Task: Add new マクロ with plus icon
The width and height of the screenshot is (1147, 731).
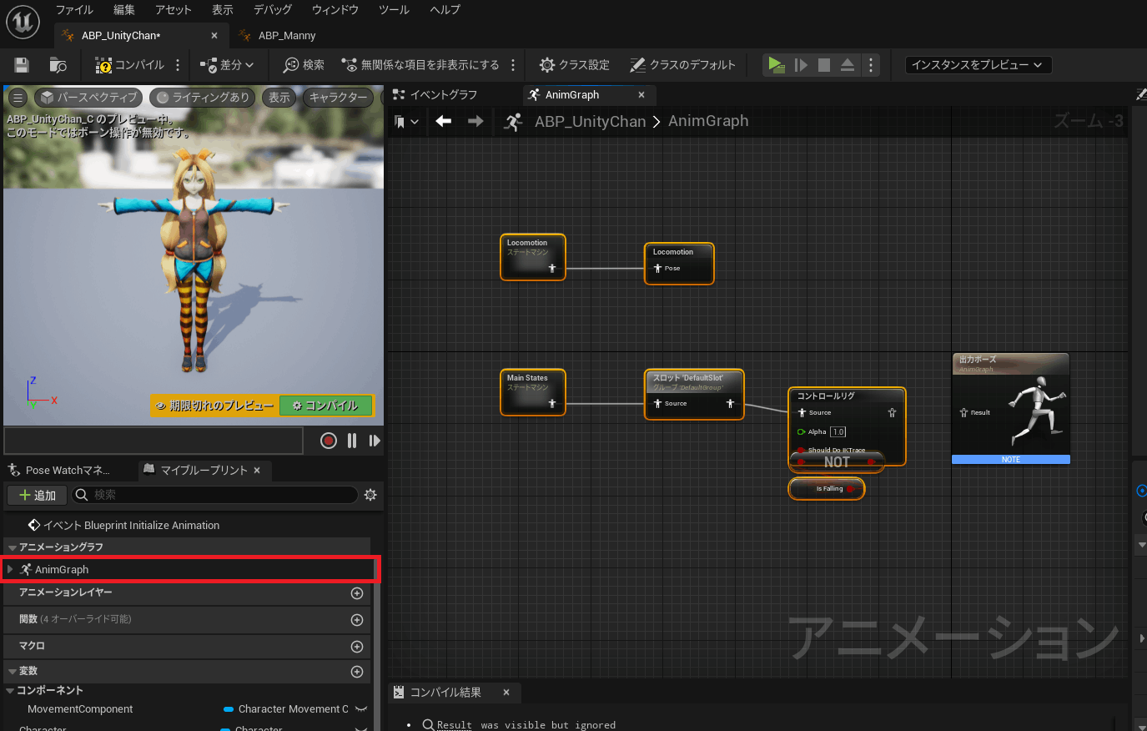Action: pos(357,647)
